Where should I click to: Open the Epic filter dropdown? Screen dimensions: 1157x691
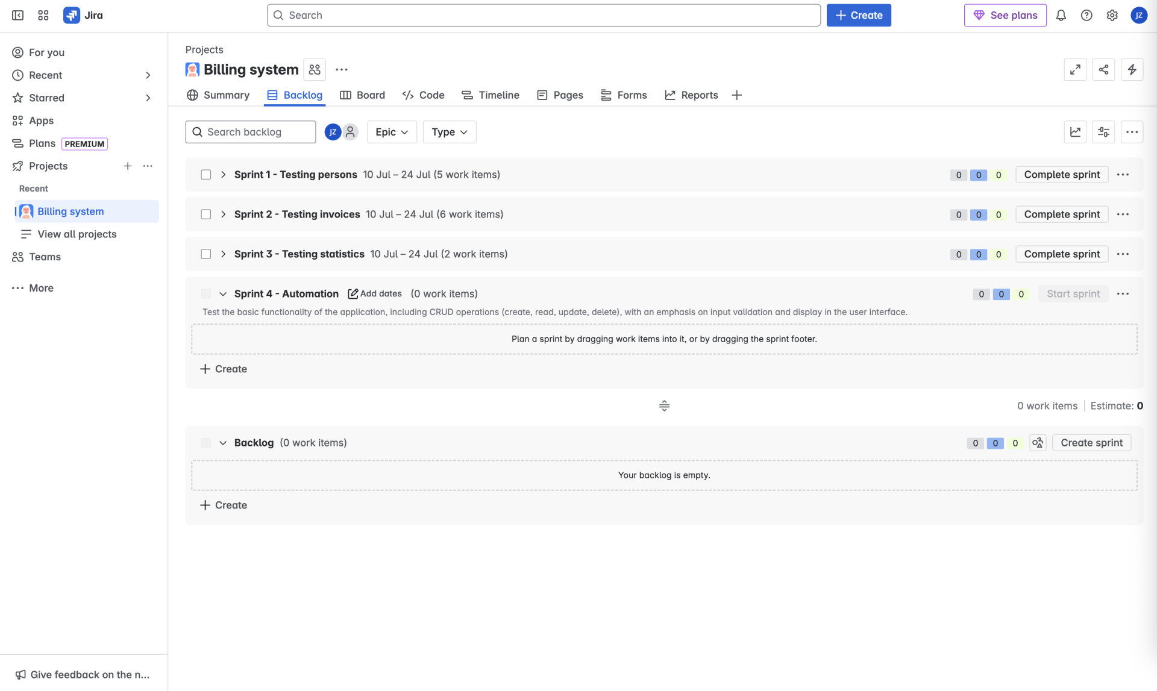pos(392,132)
